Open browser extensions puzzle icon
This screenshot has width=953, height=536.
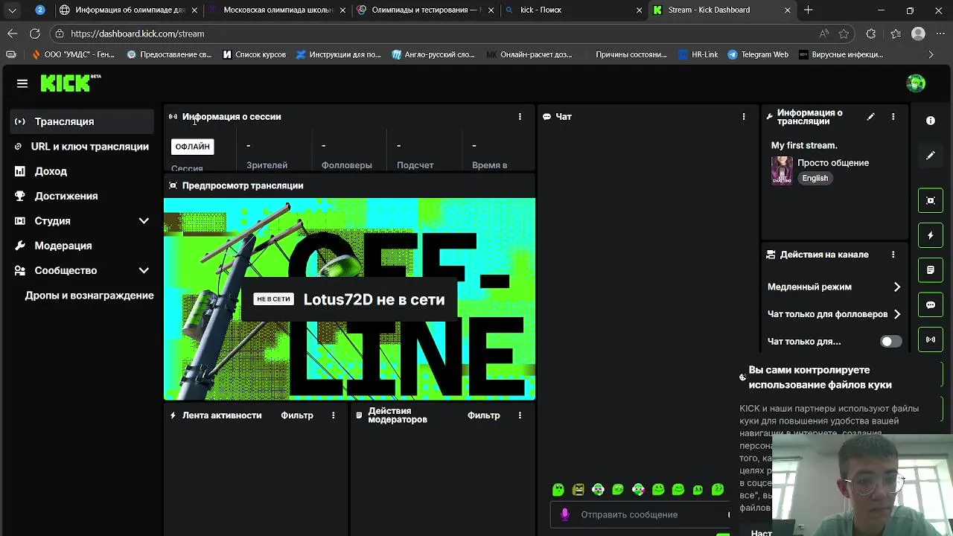(x=871, y=33)
